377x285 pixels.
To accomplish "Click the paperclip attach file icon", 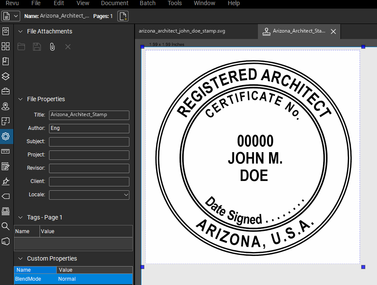I will (x=52, y=47).
